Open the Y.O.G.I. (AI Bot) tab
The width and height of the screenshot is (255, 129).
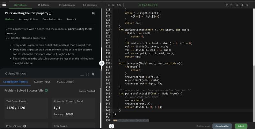(x=65, y=82)
